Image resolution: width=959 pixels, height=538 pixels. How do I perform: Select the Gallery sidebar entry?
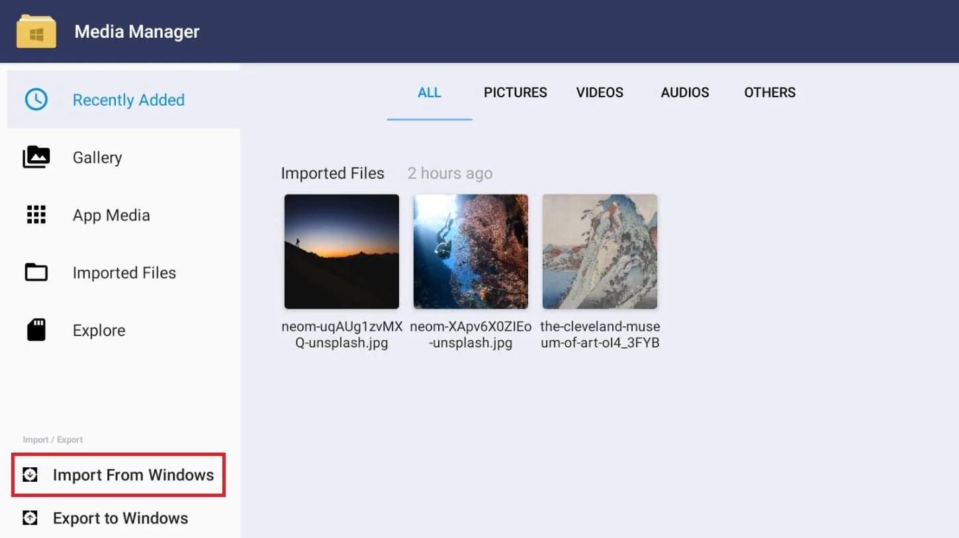tap(97, 157)
